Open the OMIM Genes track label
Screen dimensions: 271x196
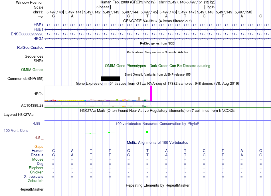32,70
